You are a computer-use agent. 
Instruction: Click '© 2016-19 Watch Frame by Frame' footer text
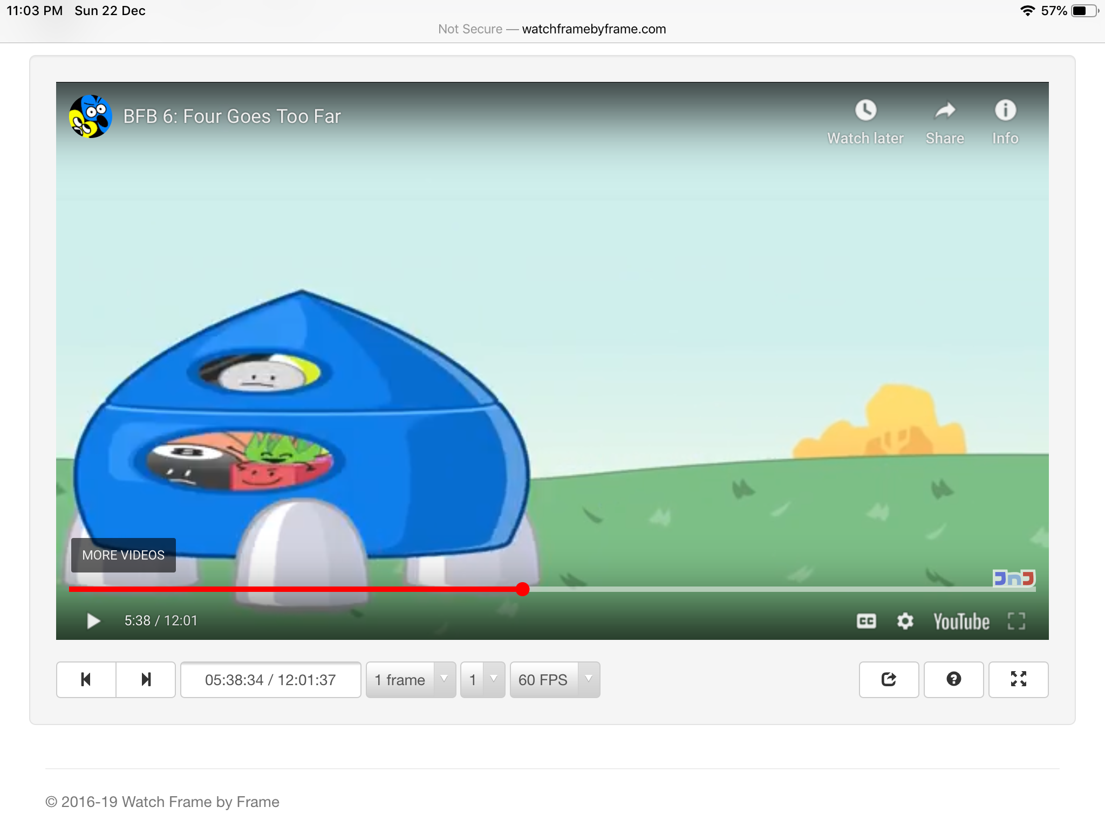click(x=162, y=802)
